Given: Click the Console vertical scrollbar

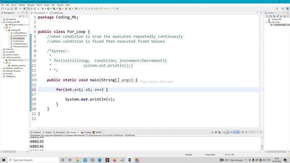Looking at the screenshot, I should click(262, 144).
